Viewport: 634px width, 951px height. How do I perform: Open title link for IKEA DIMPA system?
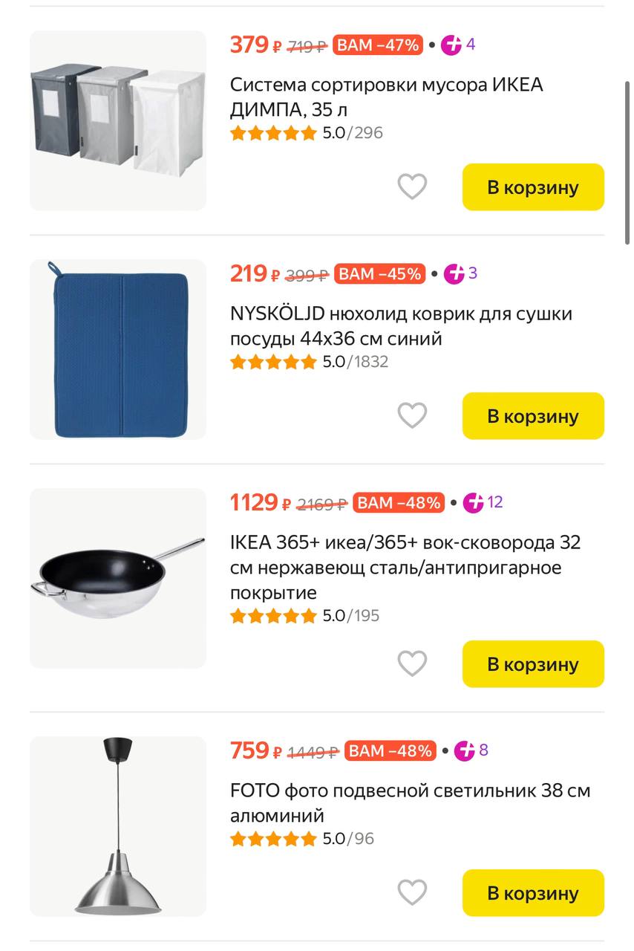(x=386, y=97)
